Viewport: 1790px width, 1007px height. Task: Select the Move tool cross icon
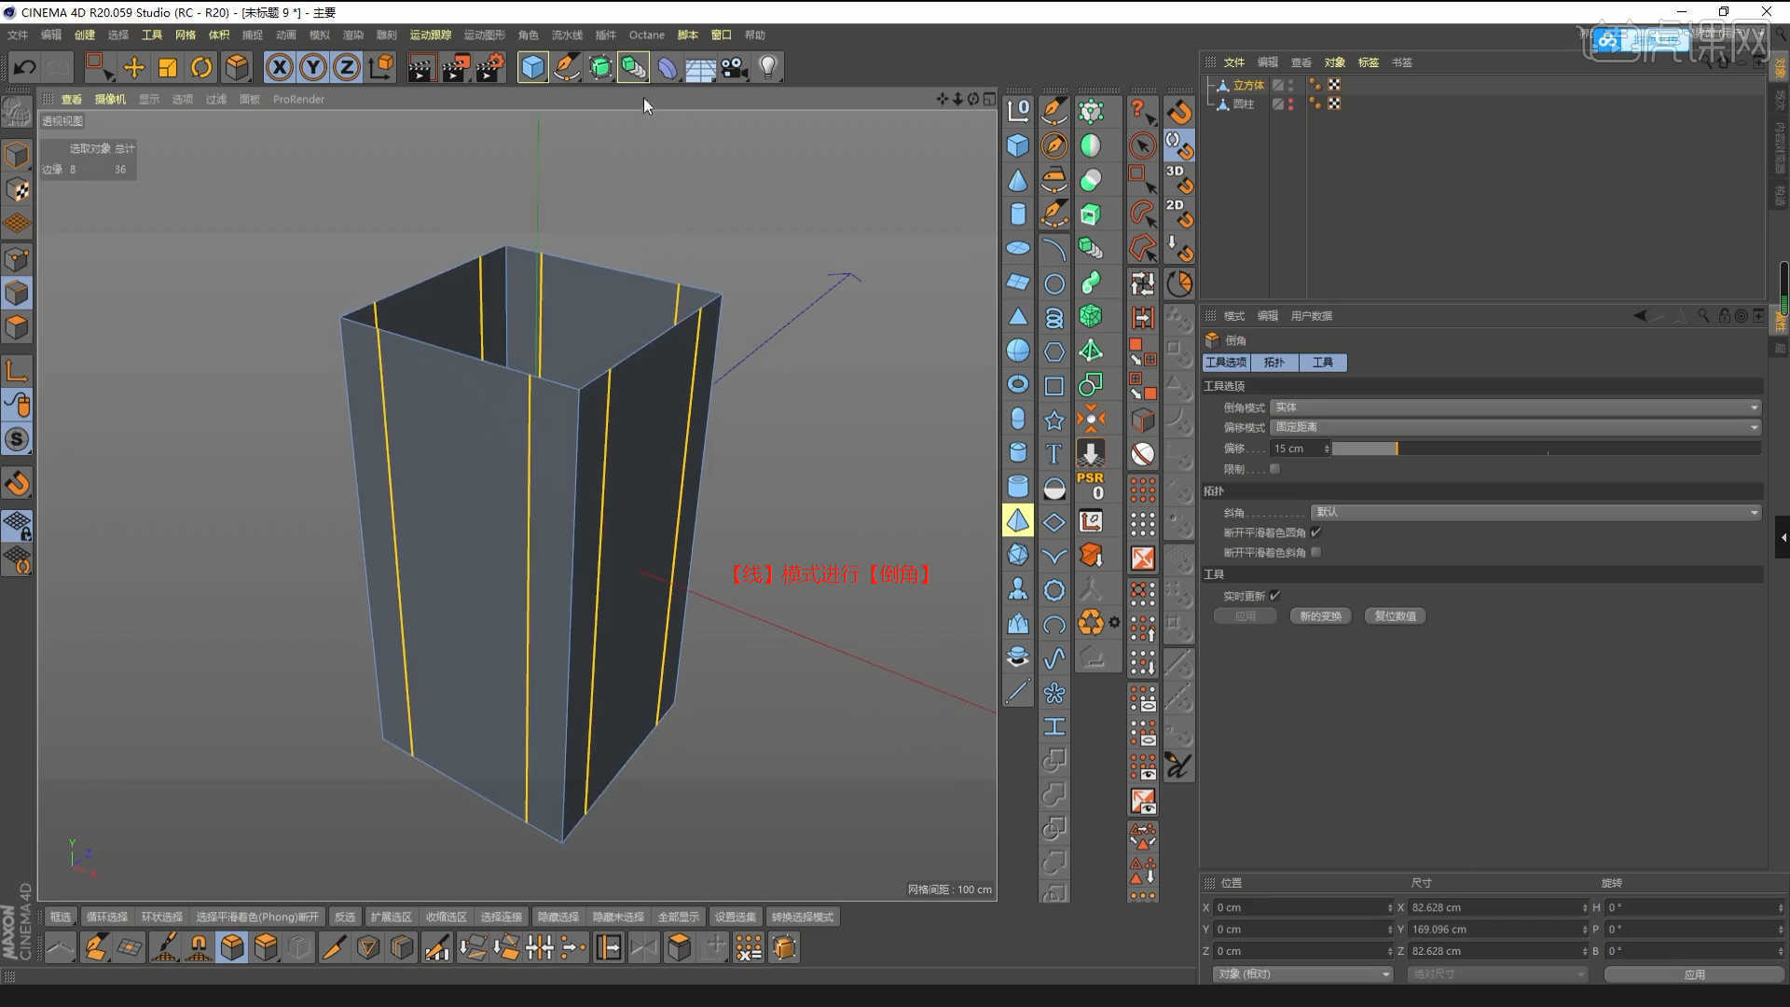(x=133, y=67)
